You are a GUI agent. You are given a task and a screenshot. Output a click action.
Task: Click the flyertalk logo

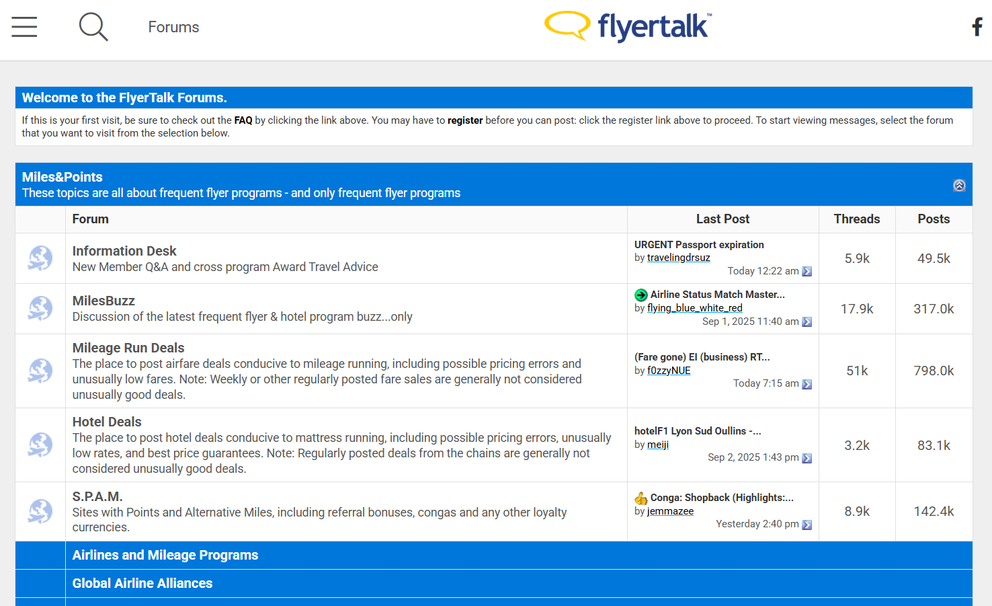tap(628, 27)
